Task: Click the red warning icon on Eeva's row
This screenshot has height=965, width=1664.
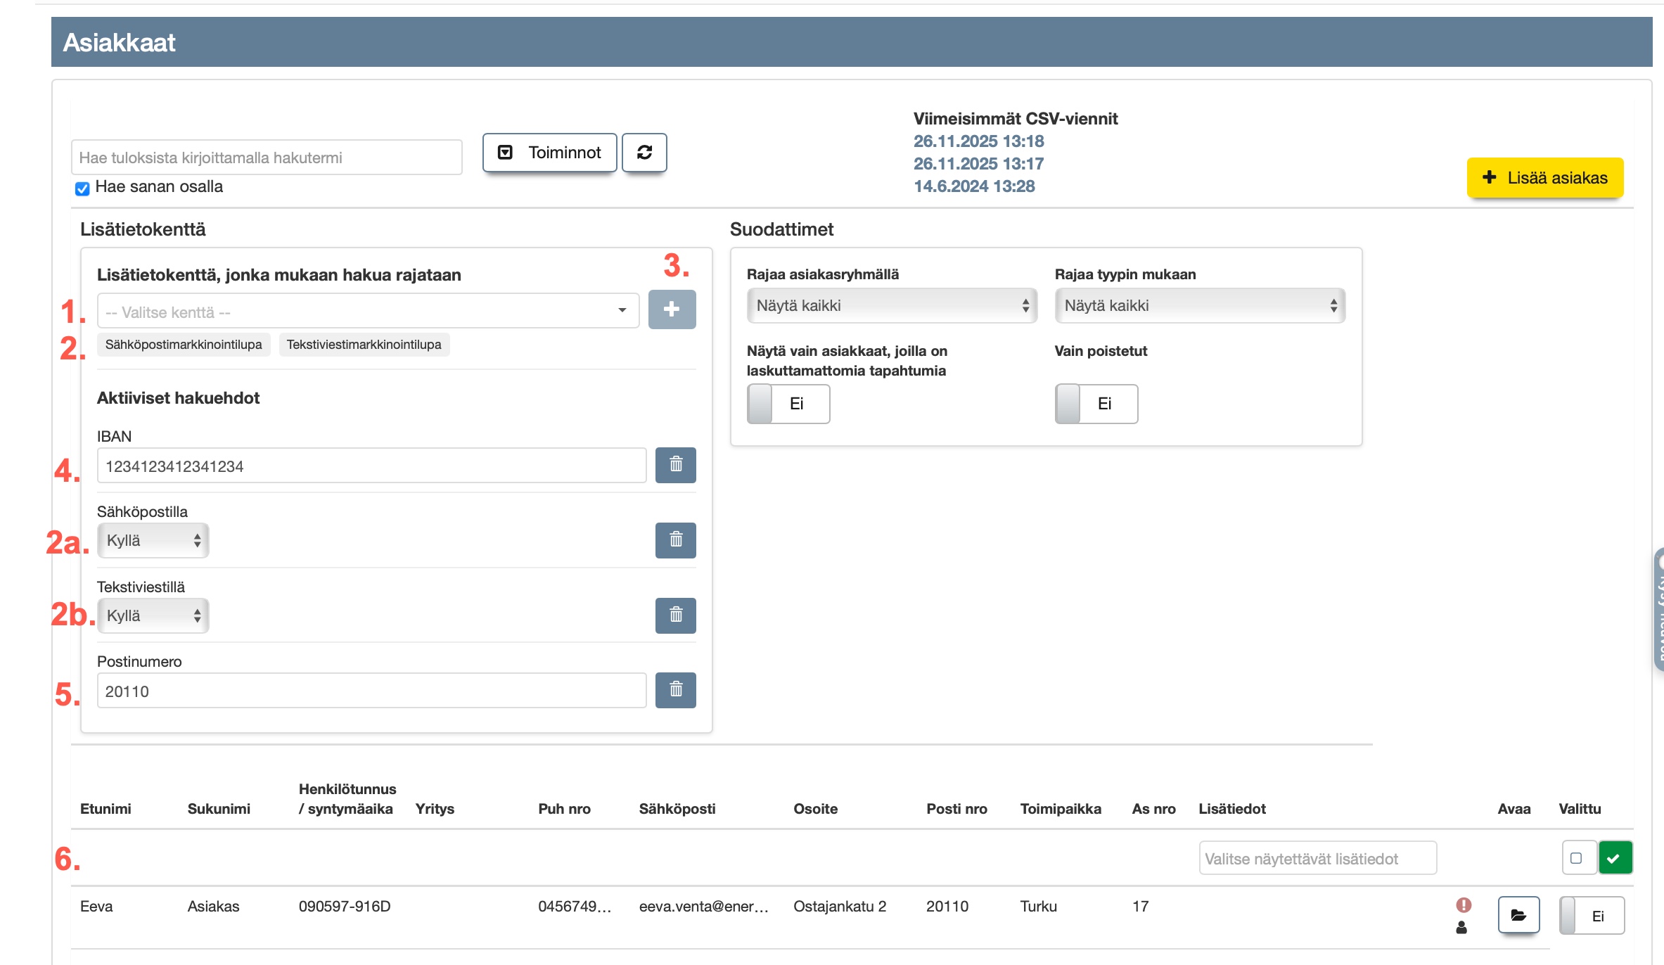Action: [1464, 905]
